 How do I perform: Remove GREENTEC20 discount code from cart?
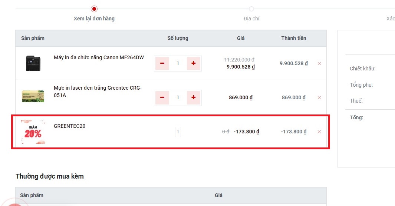click(319, 132)
